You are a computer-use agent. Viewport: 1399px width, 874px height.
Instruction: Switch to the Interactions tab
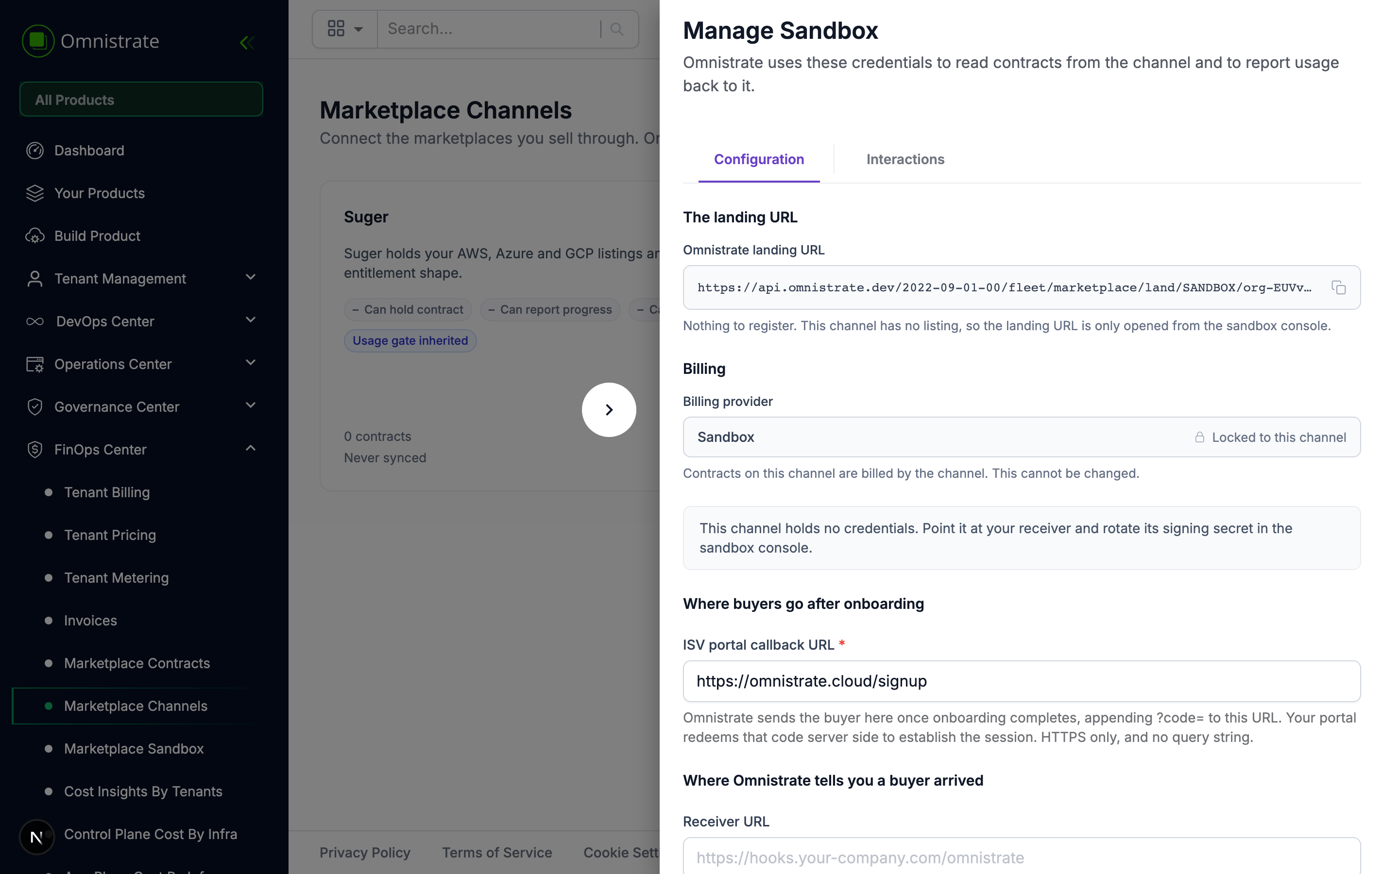coord(904,160)
